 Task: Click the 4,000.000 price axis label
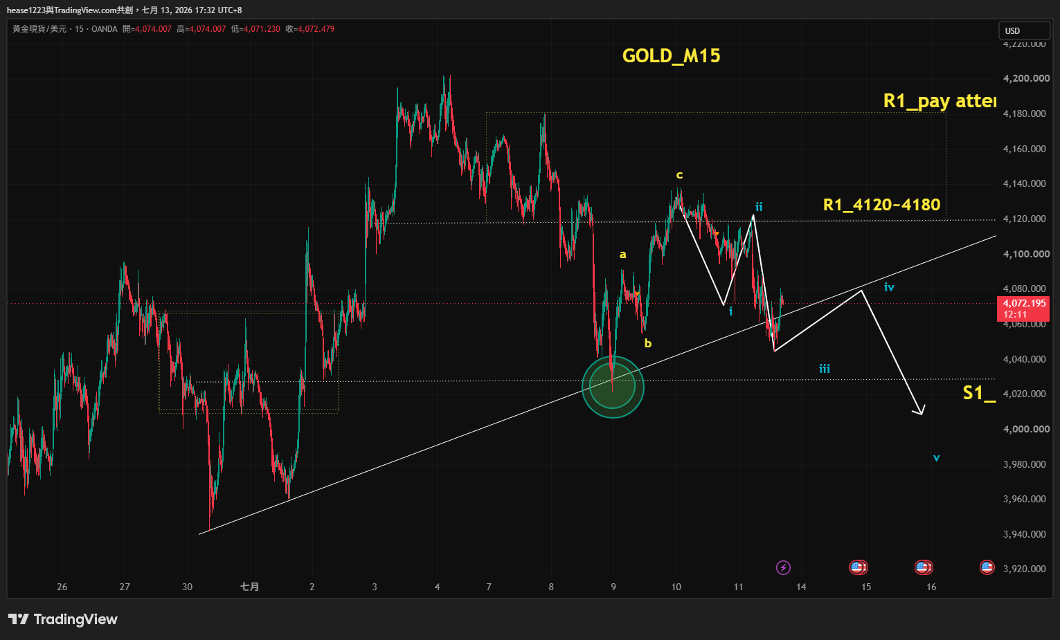[1026, 429]
